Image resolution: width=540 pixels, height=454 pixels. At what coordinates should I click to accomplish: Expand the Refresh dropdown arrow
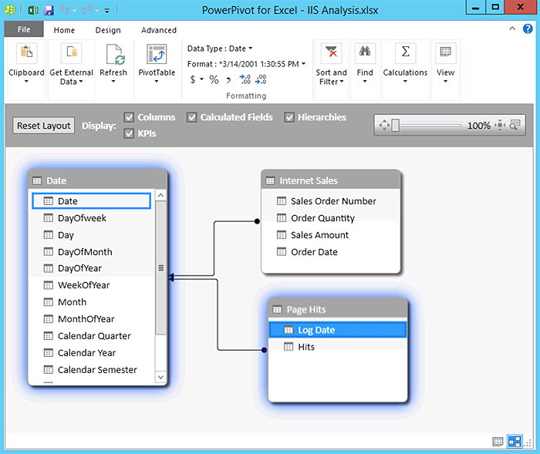[x=113, y=82]
